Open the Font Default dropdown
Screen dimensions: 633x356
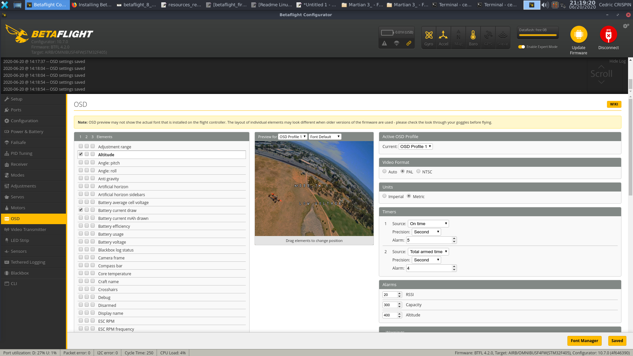point(325,136)
